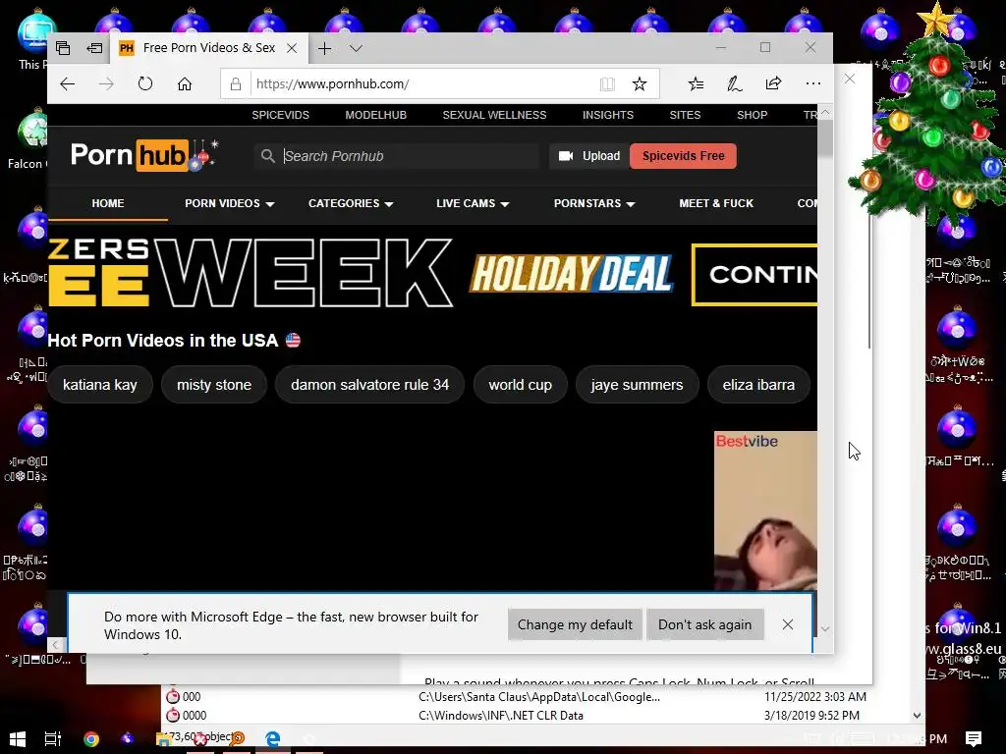Go to the browser Home page
Screen dimensions: 1006x754
coord(185,84)
